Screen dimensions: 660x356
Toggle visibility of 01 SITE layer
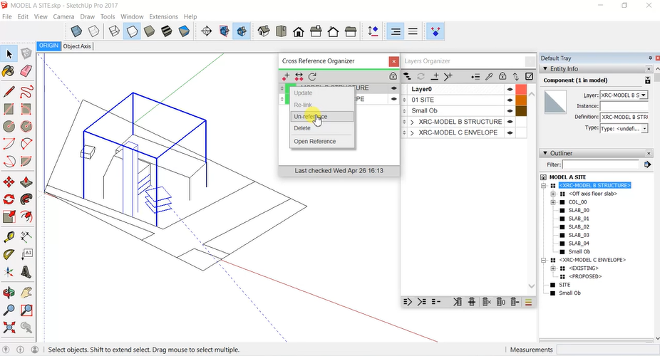pos(510,100)
